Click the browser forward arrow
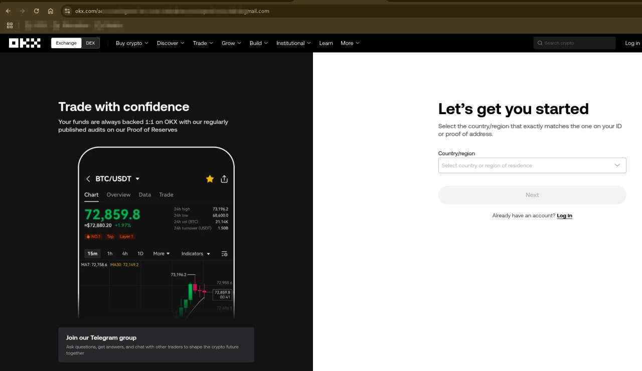642x371 pixels. [22, 11]
